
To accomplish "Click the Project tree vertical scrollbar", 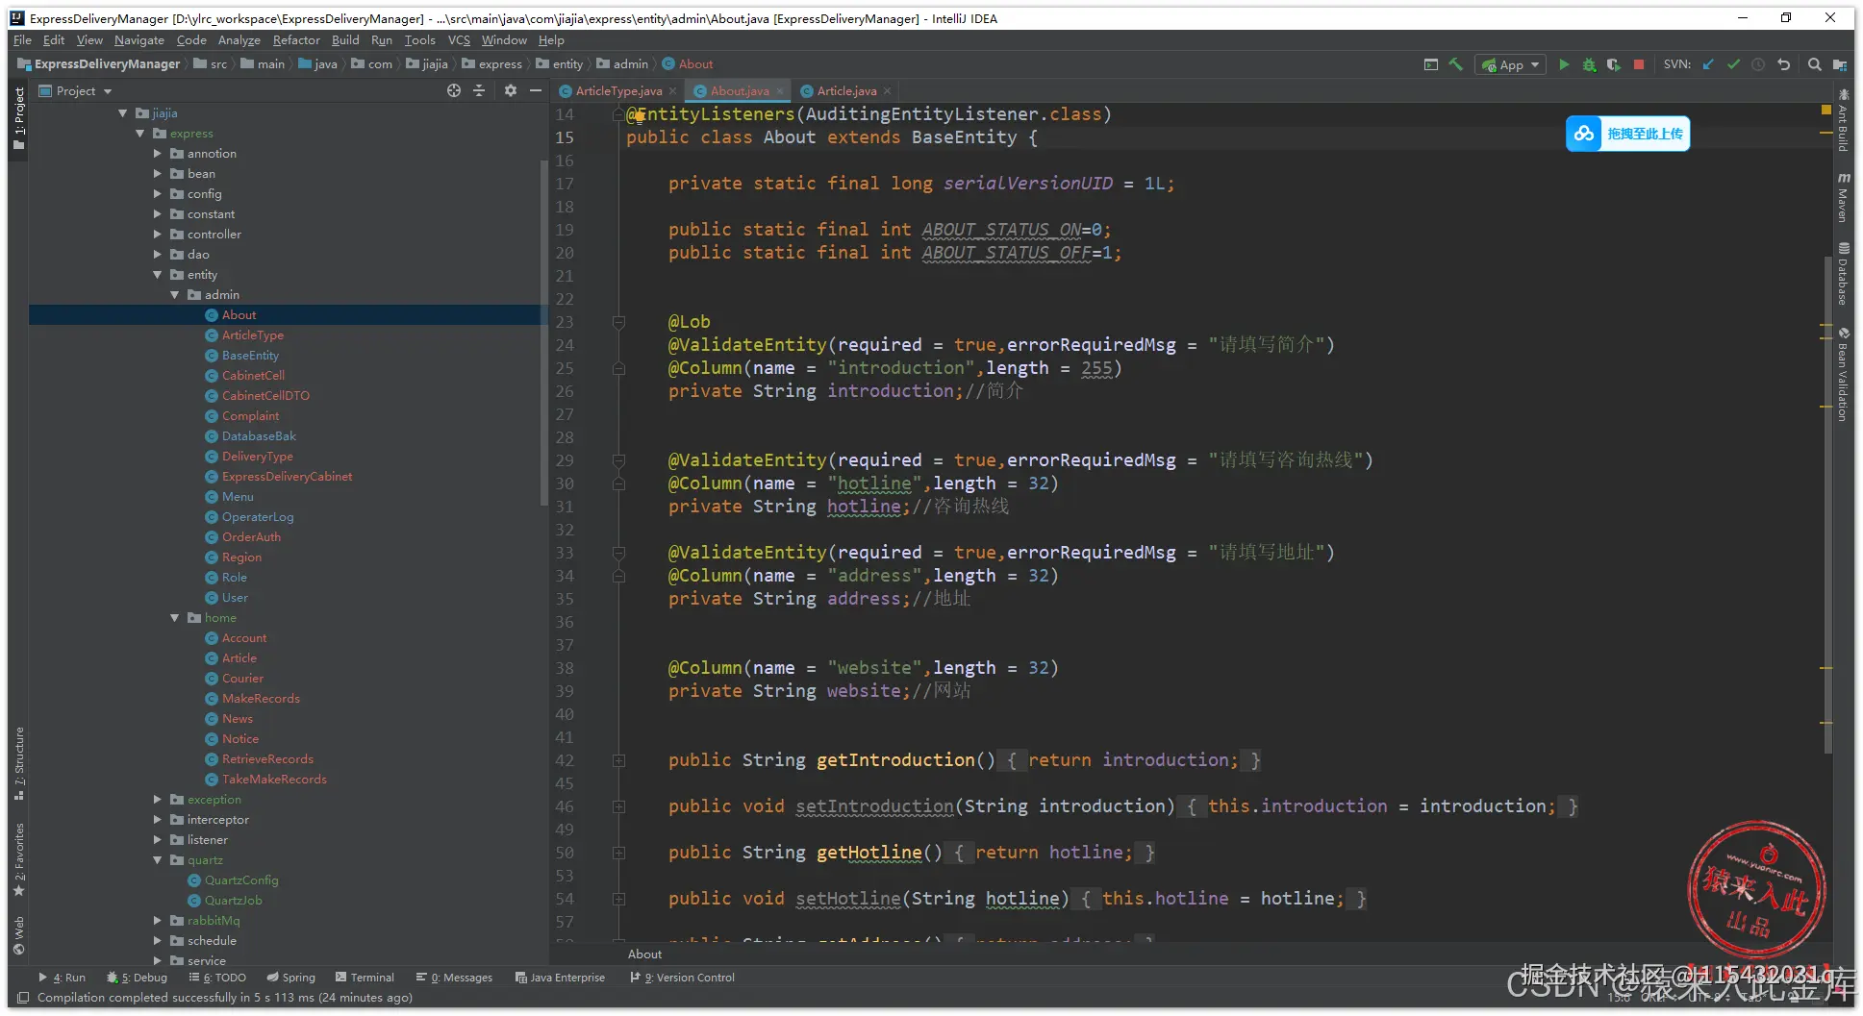I will (543, 336).
